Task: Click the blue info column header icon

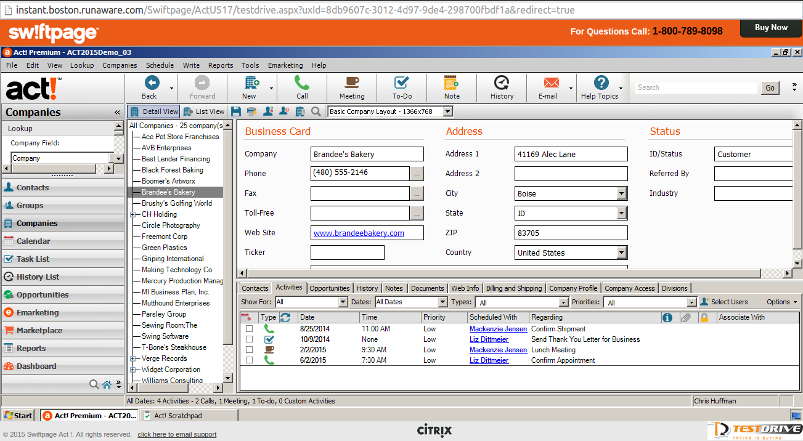Action: pos(667,317)
